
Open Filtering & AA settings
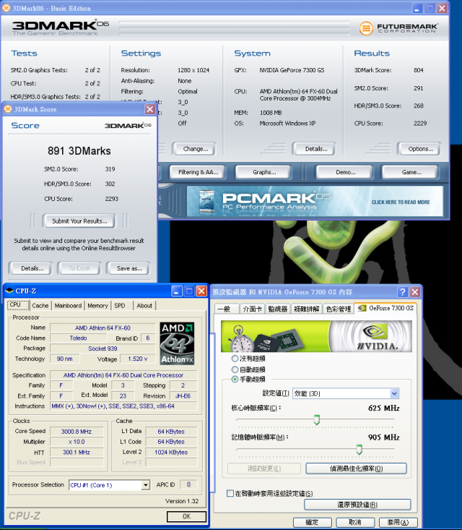point(197,172)
